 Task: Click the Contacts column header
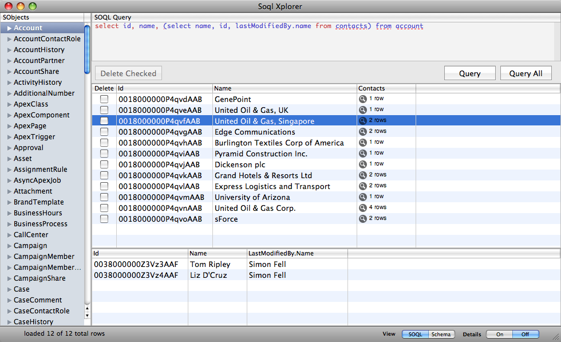386,88
